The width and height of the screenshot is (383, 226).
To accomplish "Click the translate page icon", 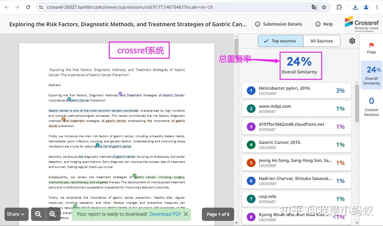I will [x=314, y=7].
